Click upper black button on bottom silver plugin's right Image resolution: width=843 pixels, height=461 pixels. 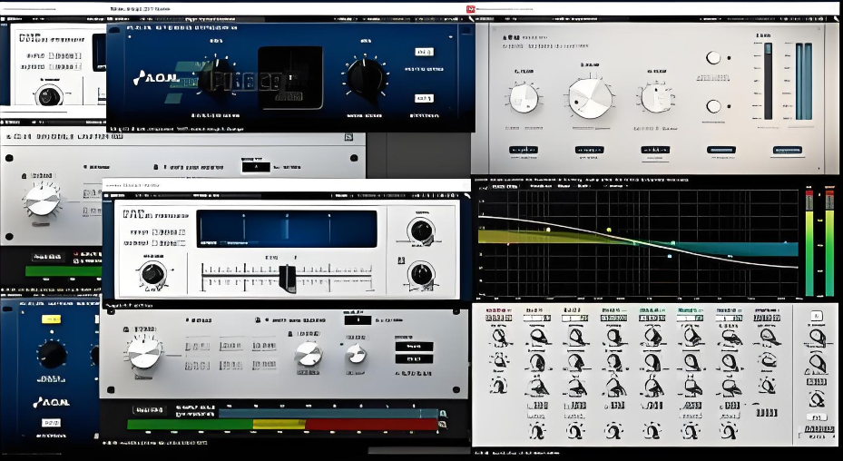pyautogui.click(x=414, y=347)
